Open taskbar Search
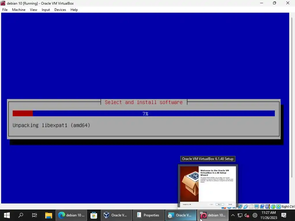Viewport: 295px width, 221px height. 21,215
